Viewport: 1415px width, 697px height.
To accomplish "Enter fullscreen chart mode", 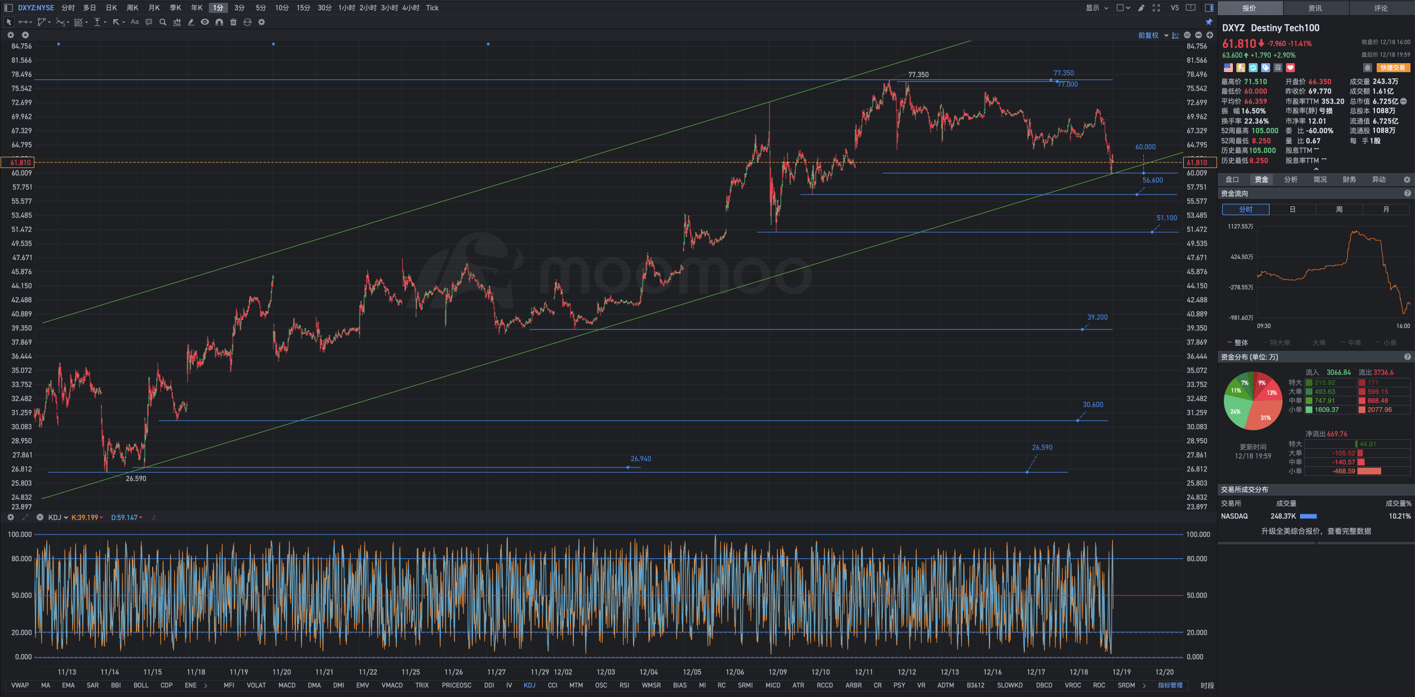I will tap(1156, 8).
